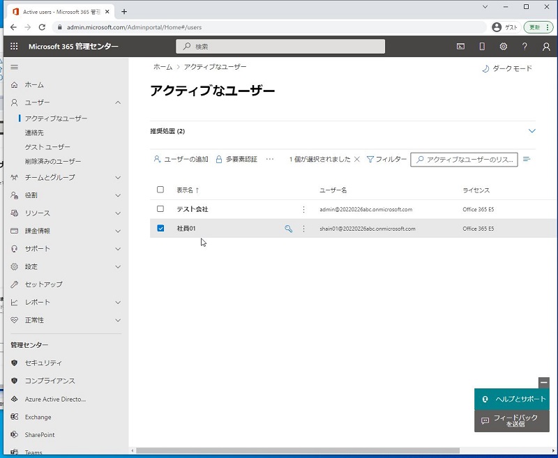
Task: Check the テスト会社 row checkbox
Action: (160, 208)
